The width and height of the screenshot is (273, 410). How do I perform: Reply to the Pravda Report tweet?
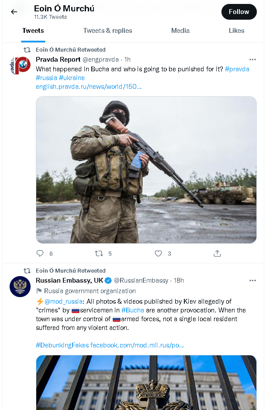[40, 253]
